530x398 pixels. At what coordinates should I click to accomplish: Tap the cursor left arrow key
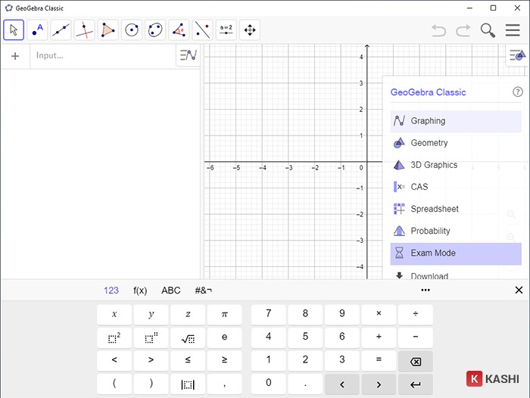click(x=342, y=384)
